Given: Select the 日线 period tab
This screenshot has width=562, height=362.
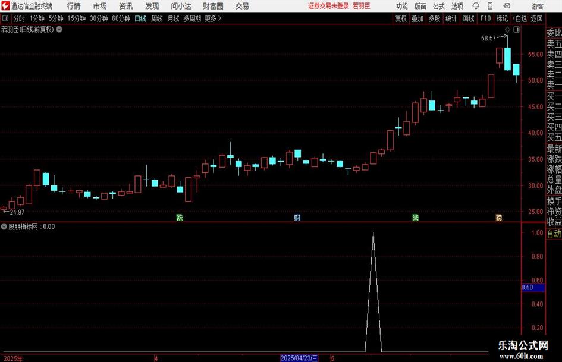Looking at the screenshot, I should pyautogui.click(x=140, y=18).
